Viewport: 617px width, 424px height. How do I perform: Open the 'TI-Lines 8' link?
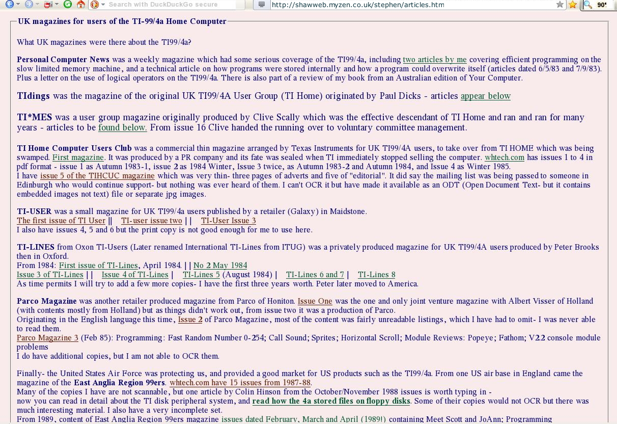click(377, 275)
